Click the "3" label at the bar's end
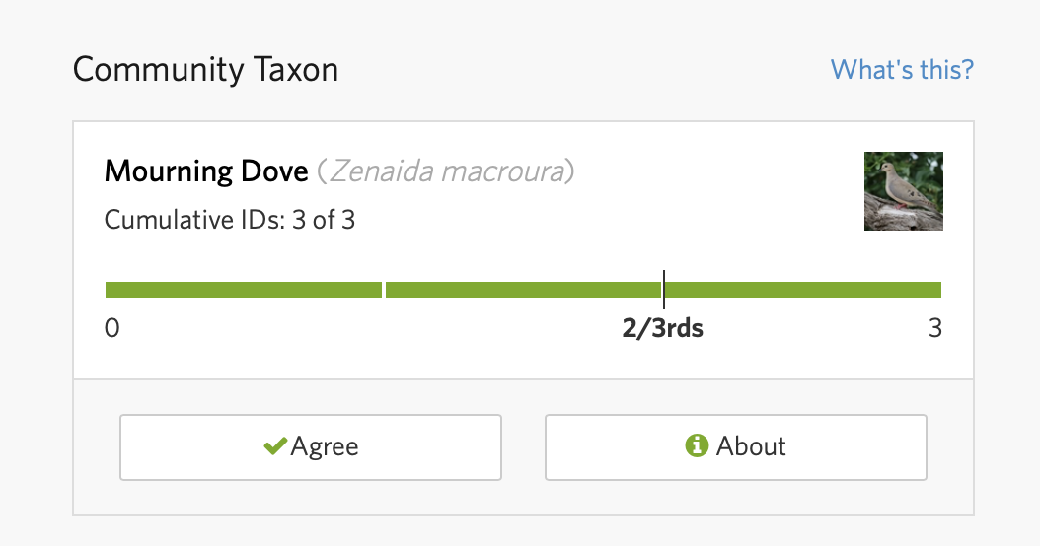 coord(934,328)
